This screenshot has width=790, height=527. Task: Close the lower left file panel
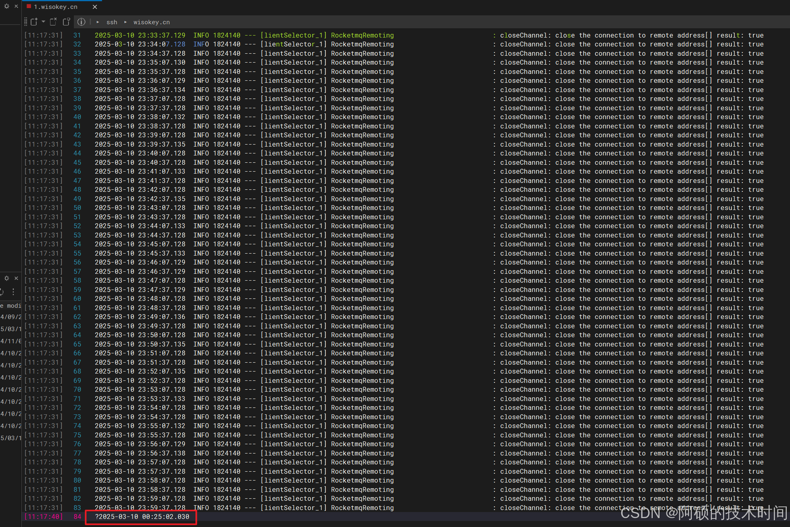pyautogui.click(x=16, y=278)
